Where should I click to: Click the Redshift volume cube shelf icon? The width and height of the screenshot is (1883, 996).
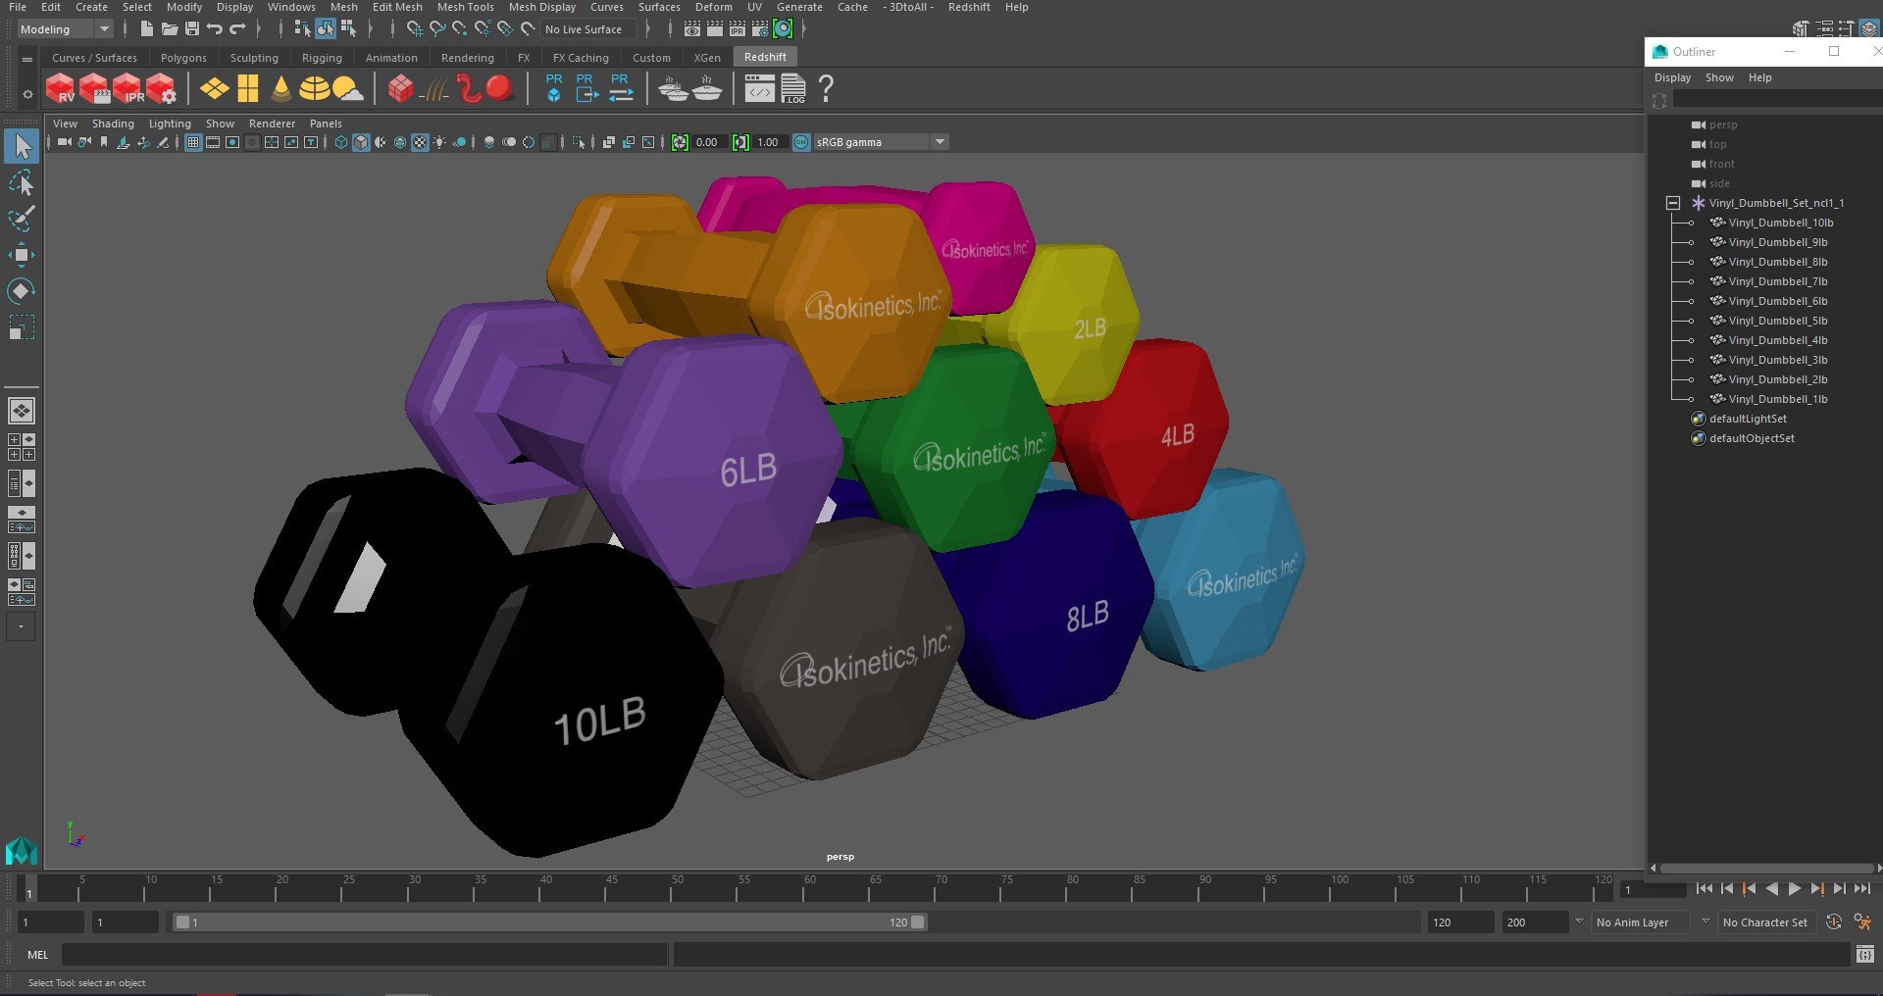[400, 89]
